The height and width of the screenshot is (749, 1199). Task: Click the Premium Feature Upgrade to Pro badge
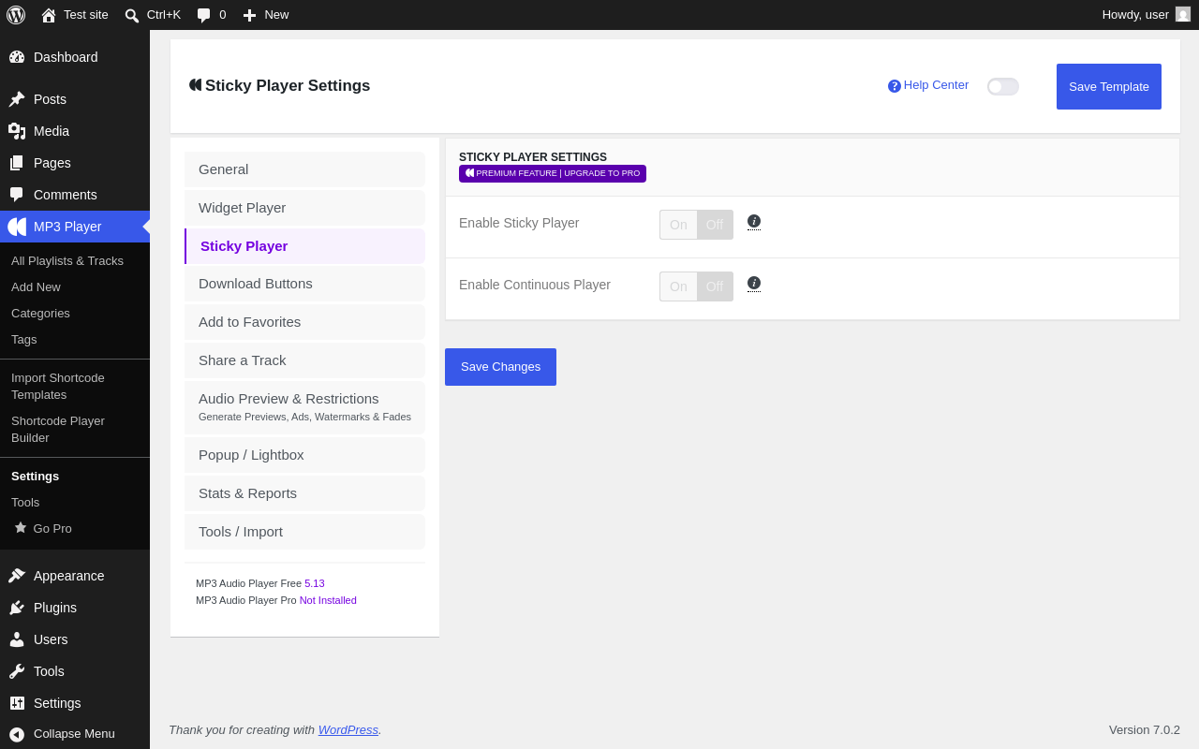[553, 173]
